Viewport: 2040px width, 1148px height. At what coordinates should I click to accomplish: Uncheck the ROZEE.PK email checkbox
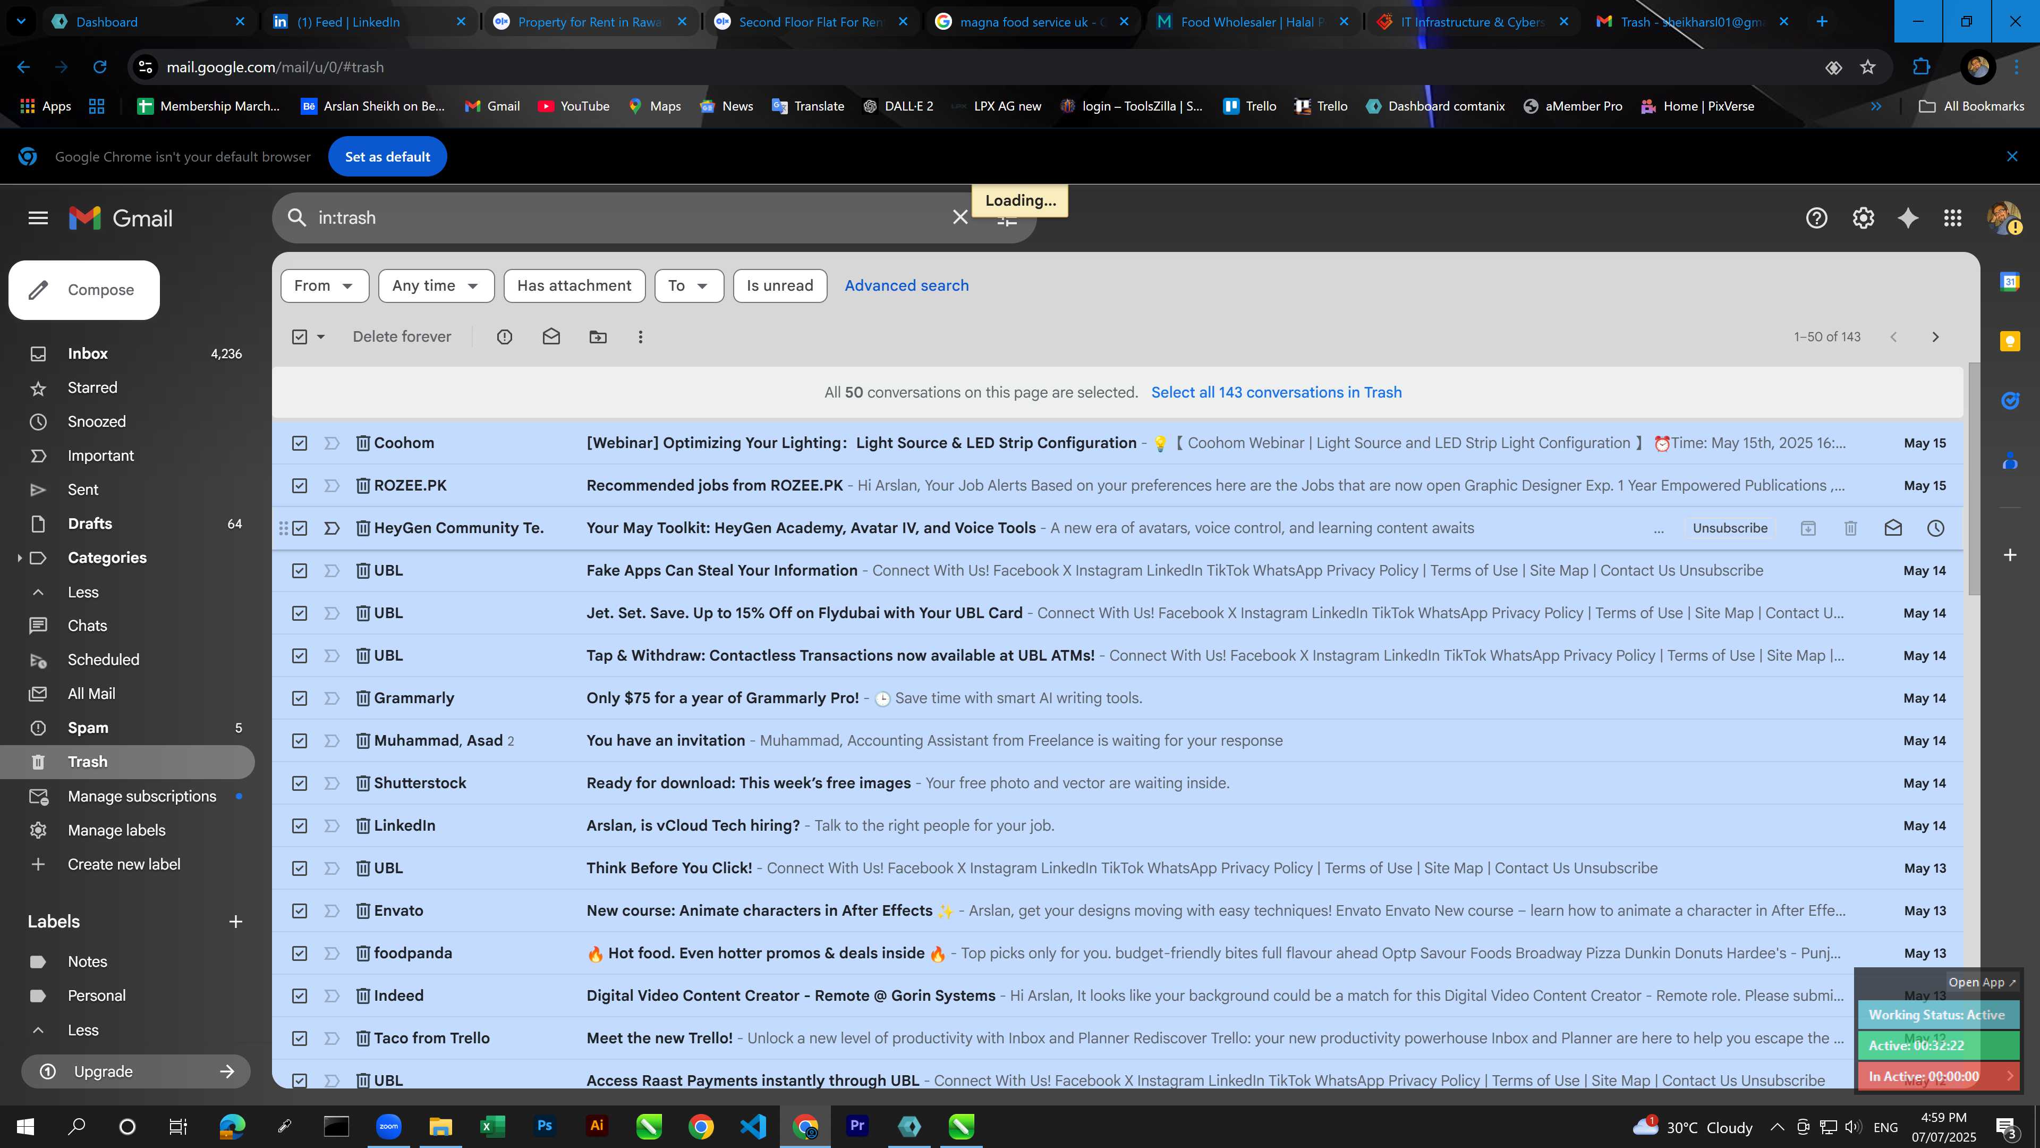pos(299,486)
